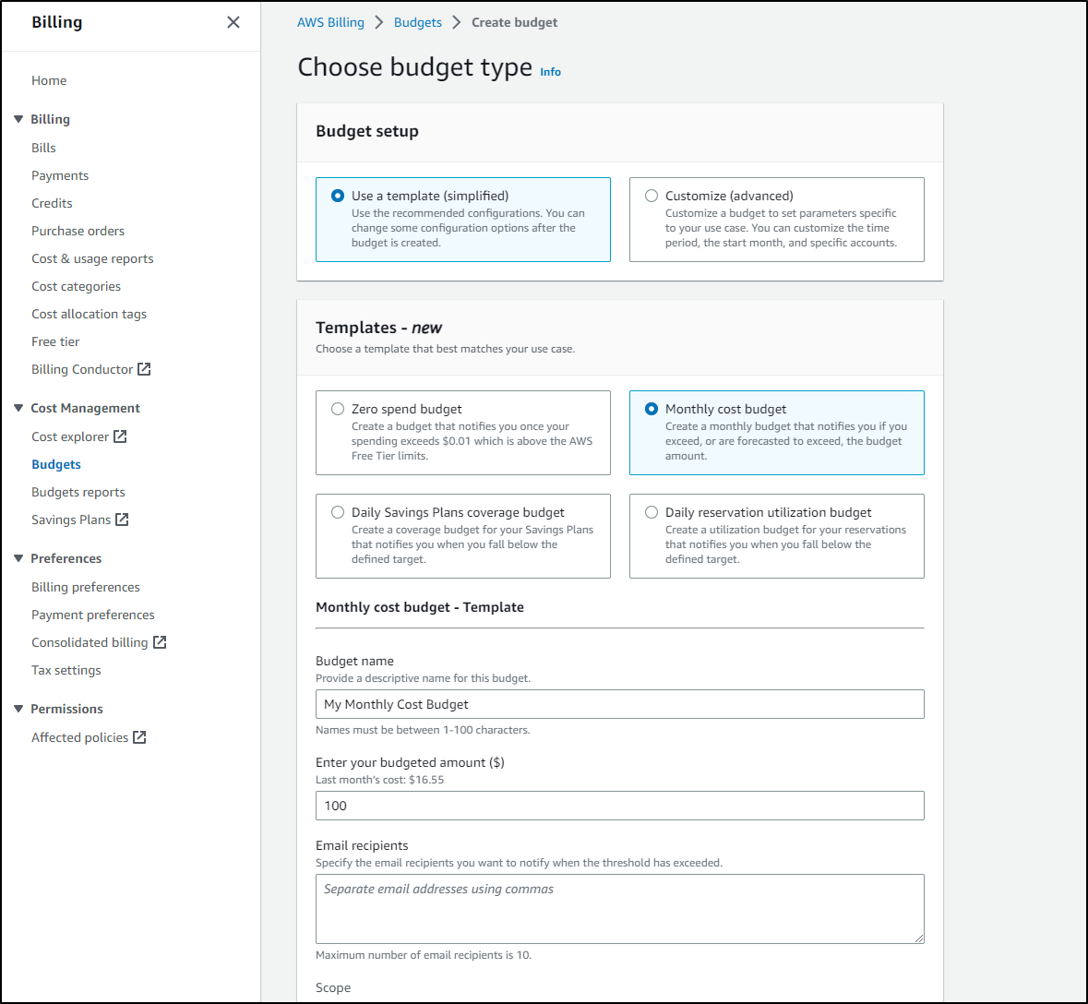Image resolution: width=1088 pixels, height=1004 pixels.
Task: Open Payments page
Action: [x=60, y=175]
